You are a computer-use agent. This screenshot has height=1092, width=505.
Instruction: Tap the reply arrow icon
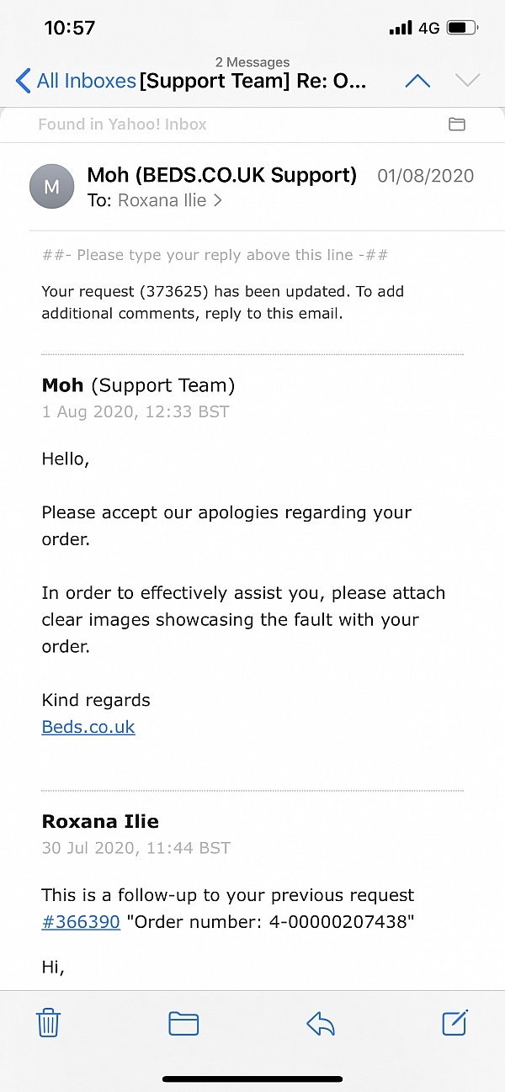tap(321, 1023)
